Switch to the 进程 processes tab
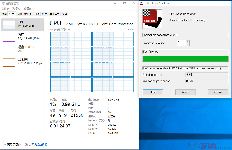The height and width of the screenshot is (150, 232). coord(4,14)
